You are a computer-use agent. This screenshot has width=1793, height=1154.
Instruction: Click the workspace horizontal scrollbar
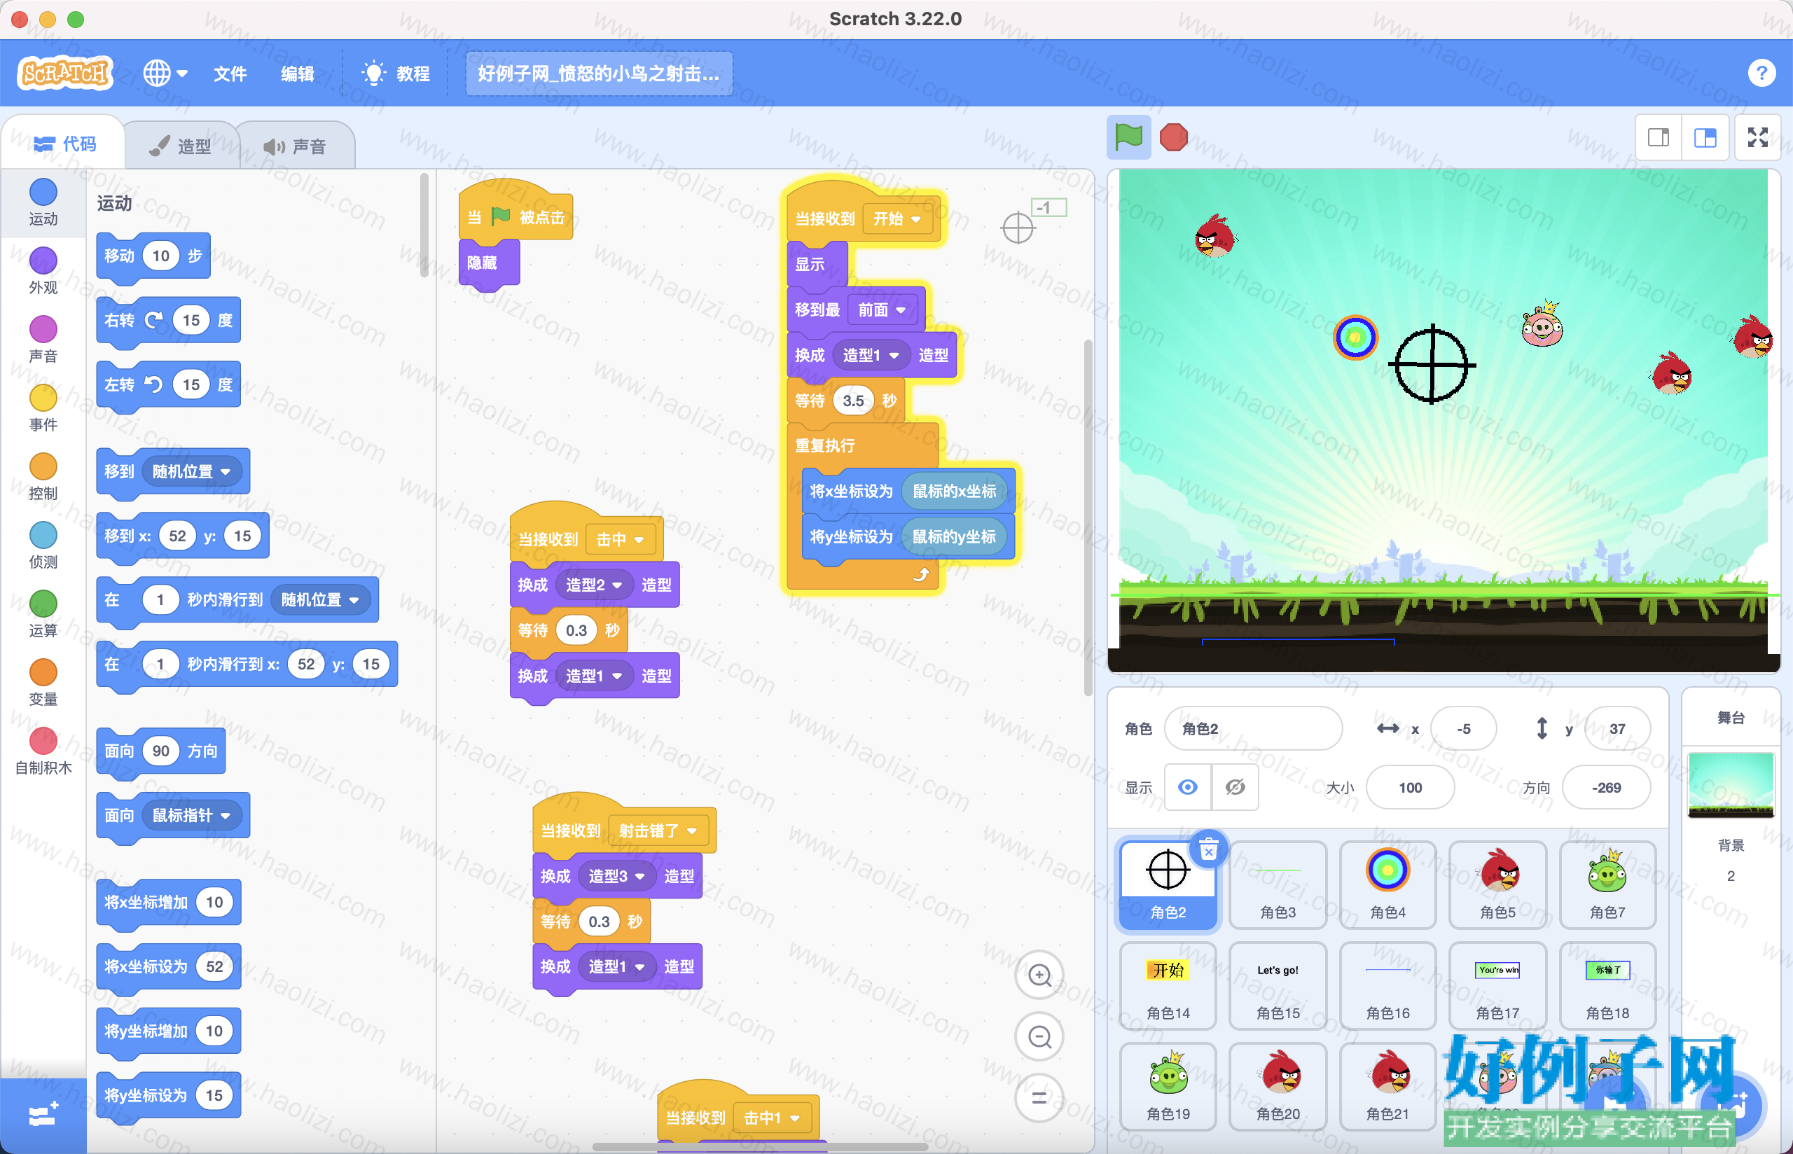(x=761, y=1146)
